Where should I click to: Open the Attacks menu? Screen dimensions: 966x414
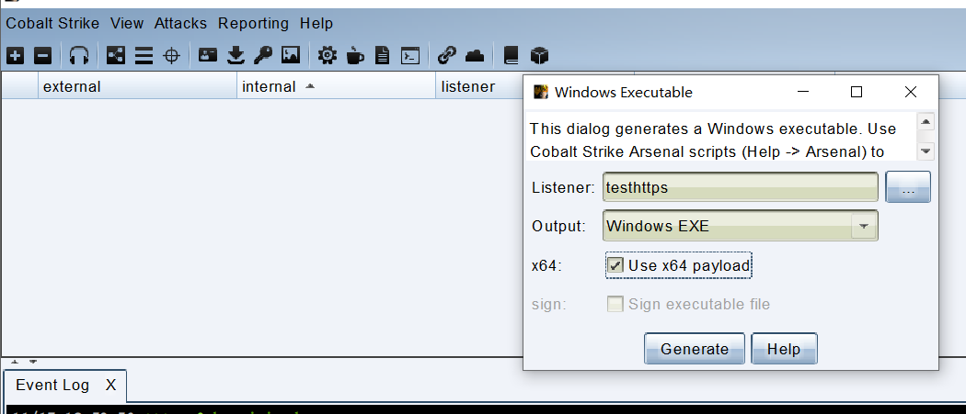(180, 23)
